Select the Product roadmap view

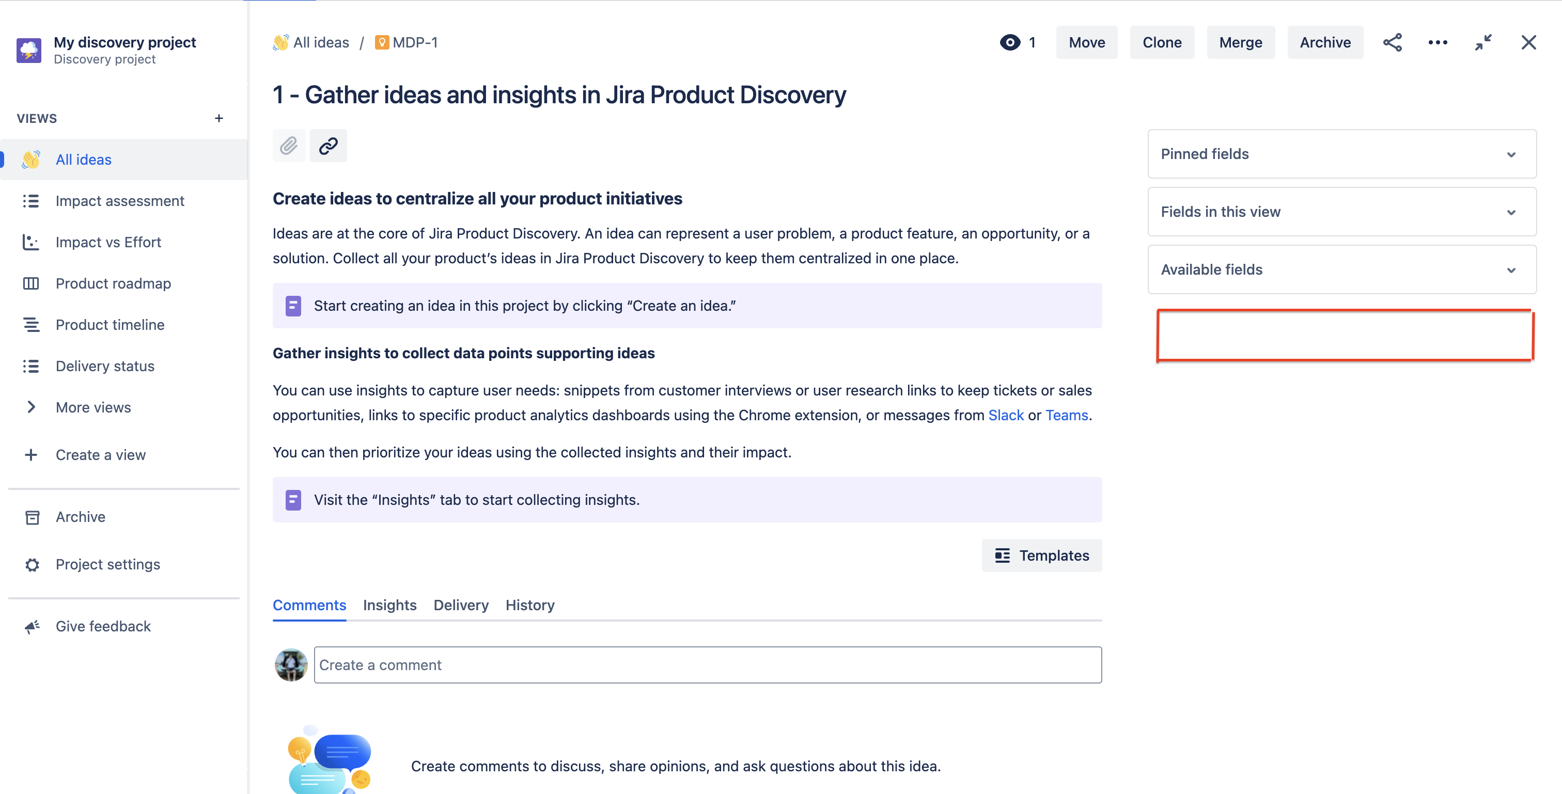pyautogui.click(x=113, y=283)
